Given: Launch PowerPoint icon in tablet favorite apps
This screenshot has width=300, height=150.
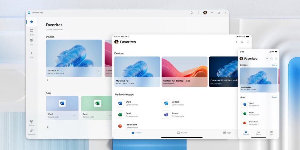Looking at the screenshot, I should [x=120, y=126].
